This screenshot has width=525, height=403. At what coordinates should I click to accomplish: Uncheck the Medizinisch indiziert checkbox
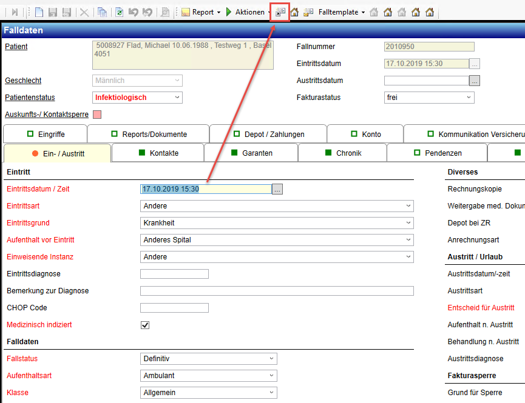coord(145,325)
